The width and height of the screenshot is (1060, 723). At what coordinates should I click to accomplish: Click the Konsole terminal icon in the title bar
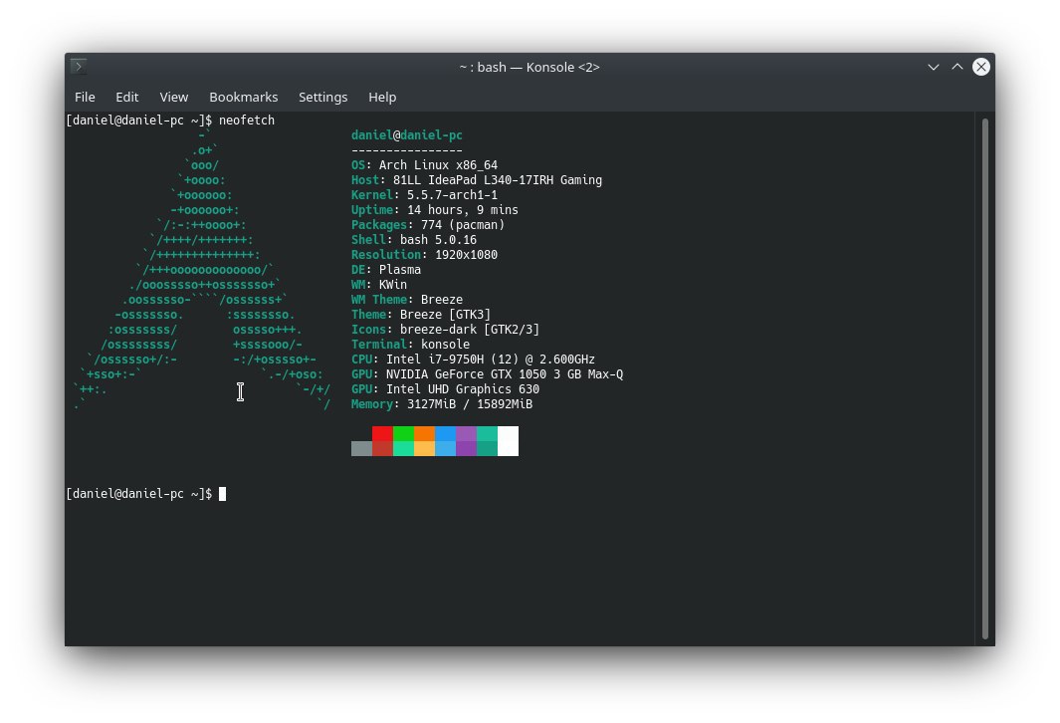(79, 67)
